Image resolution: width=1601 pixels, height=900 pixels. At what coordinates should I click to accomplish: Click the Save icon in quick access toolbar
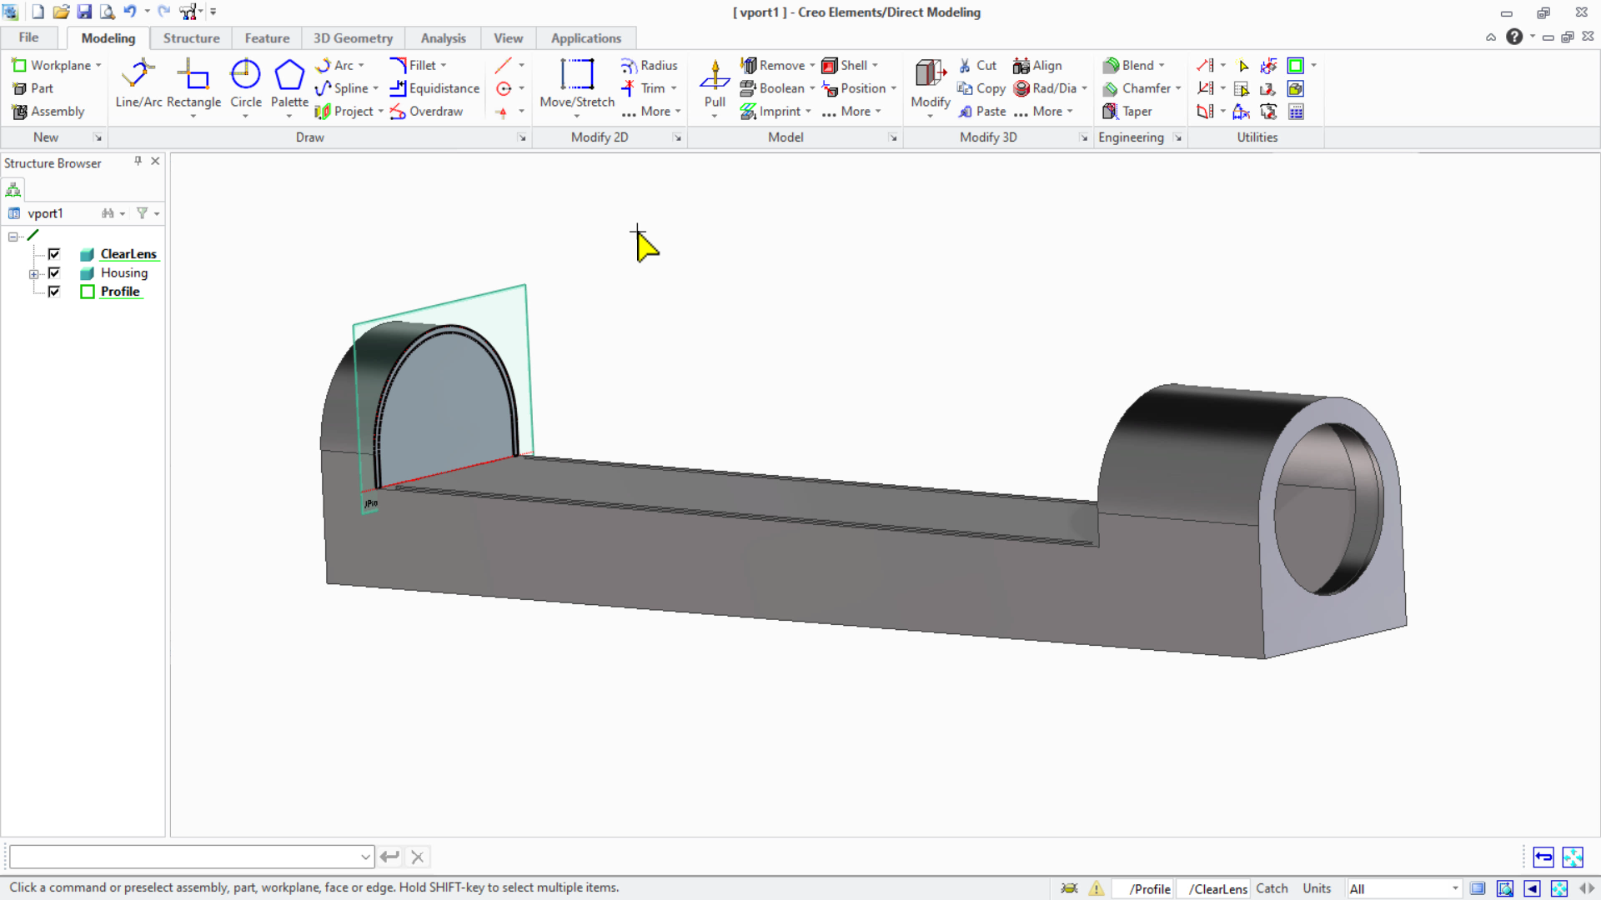(84, 12)
